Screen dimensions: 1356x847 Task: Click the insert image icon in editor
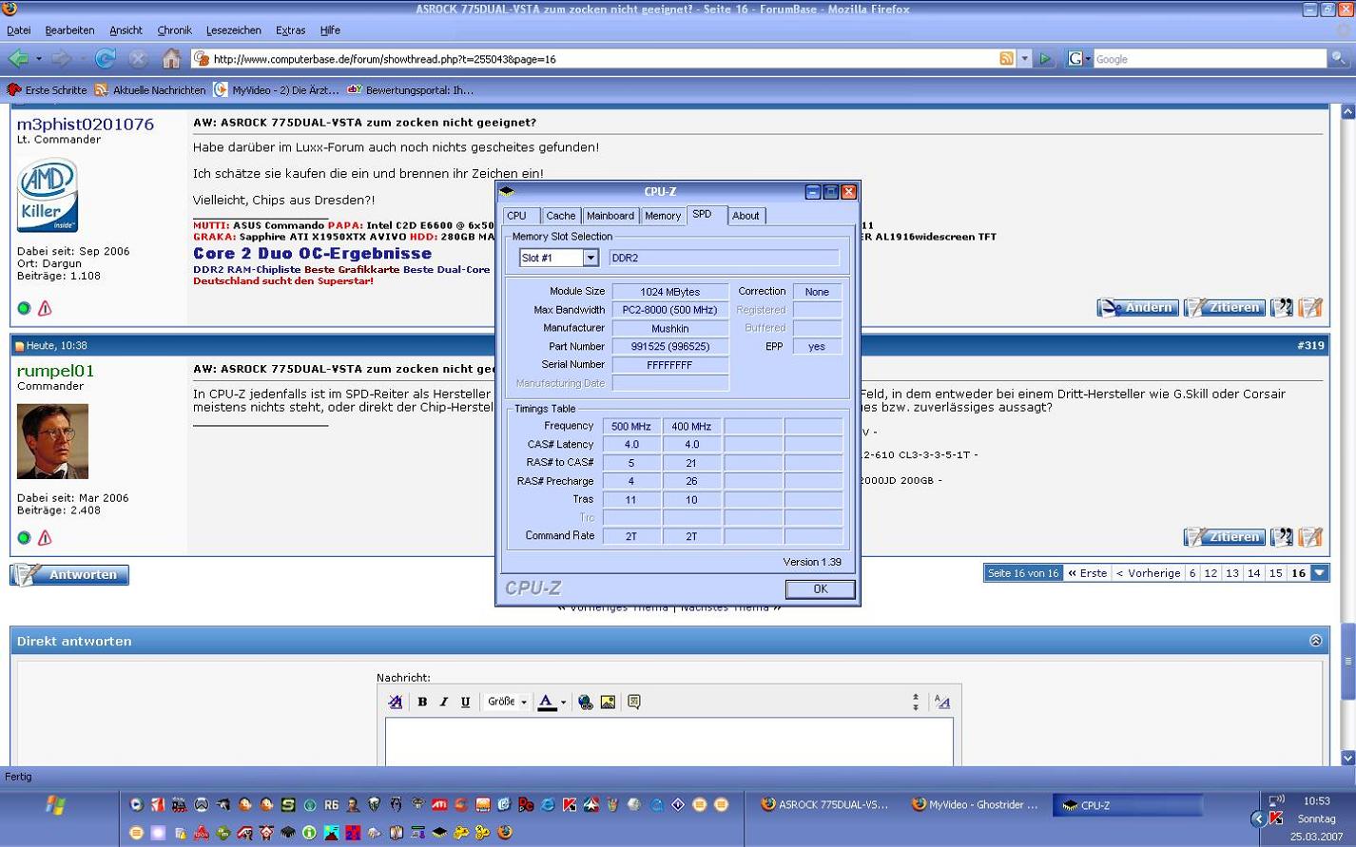click(608, 703)
